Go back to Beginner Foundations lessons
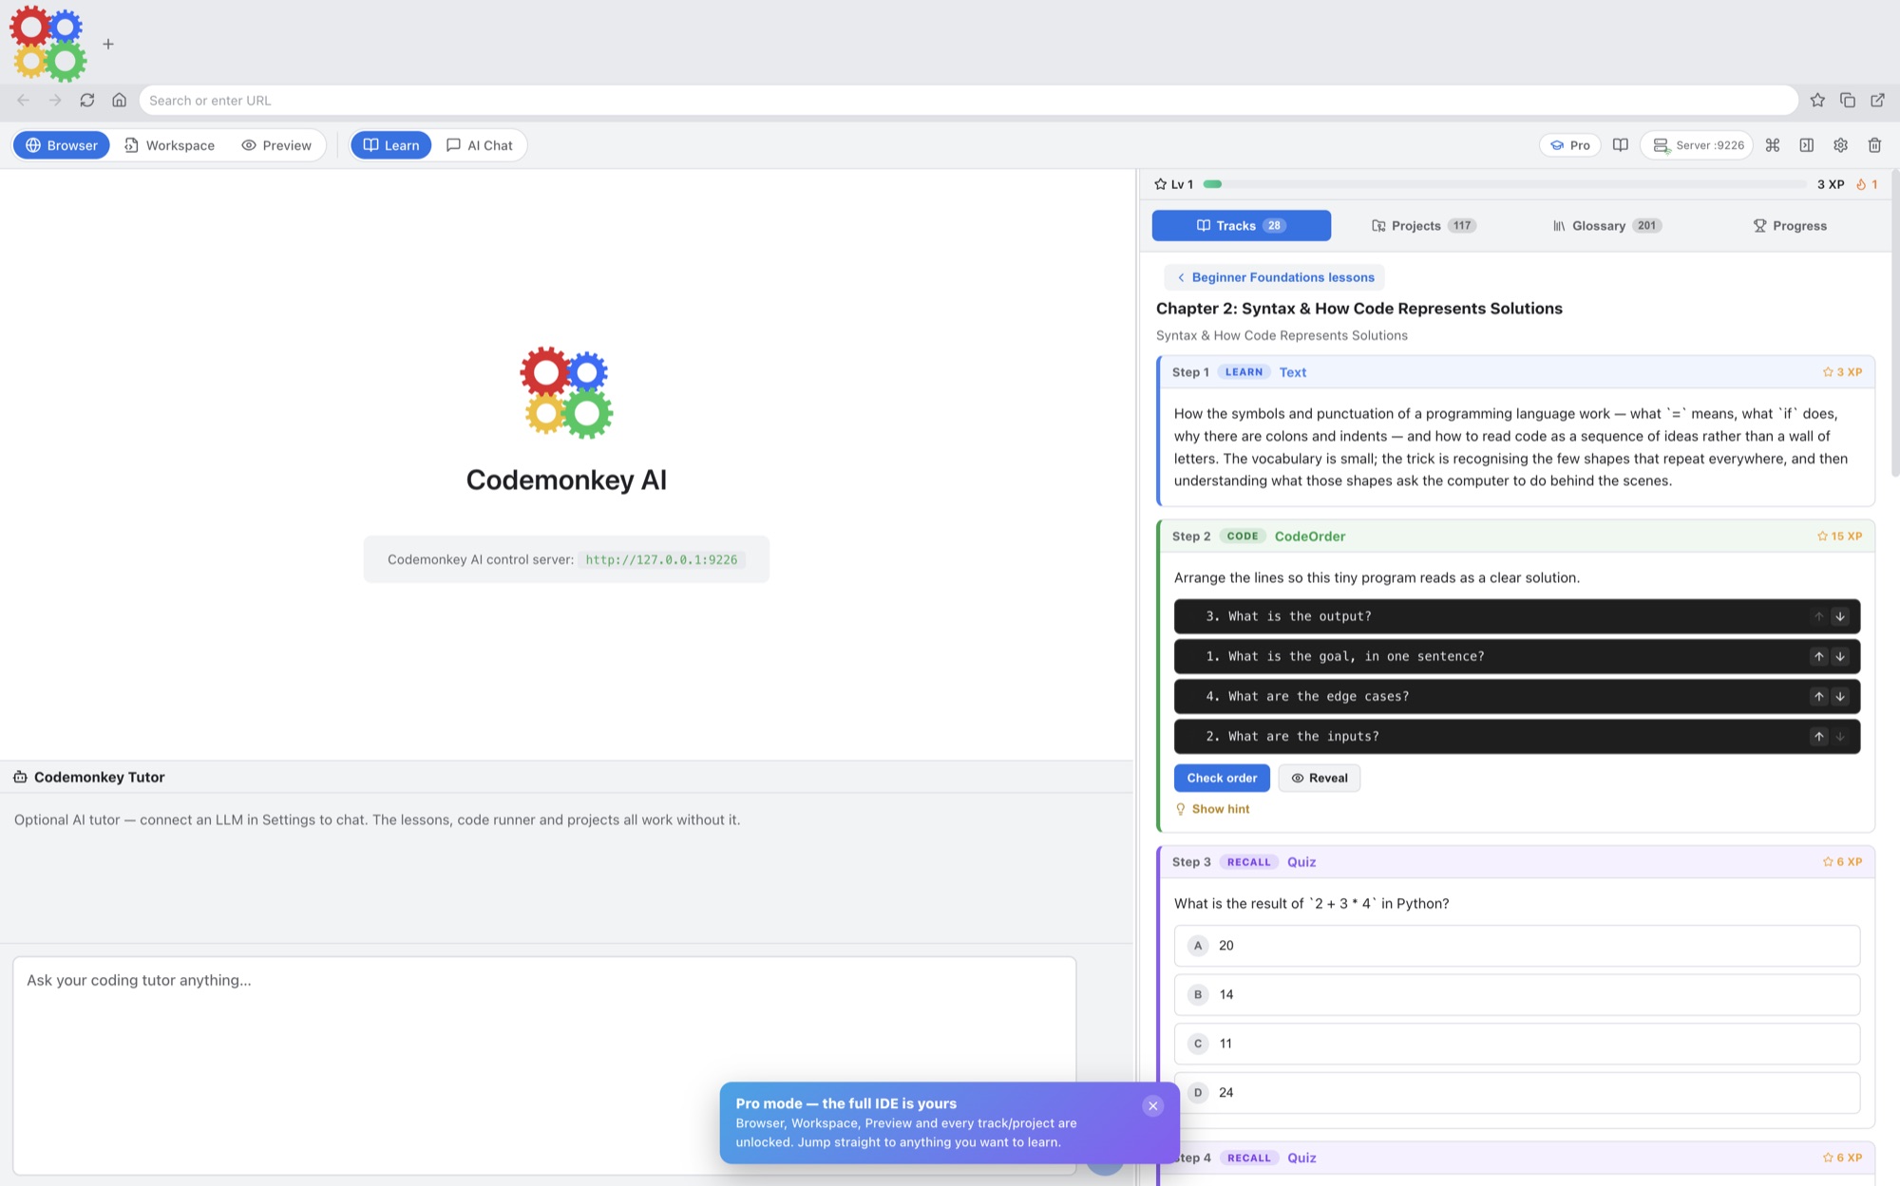 [x=1274, y=277]
